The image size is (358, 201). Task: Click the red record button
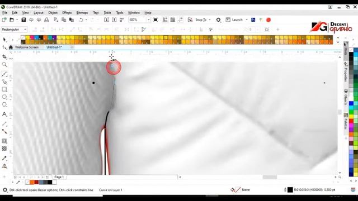[268, 20]
